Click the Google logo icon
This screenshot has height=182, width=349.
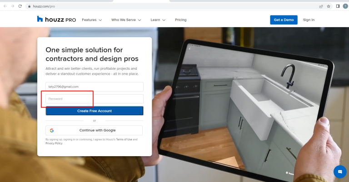pos(52,130)
